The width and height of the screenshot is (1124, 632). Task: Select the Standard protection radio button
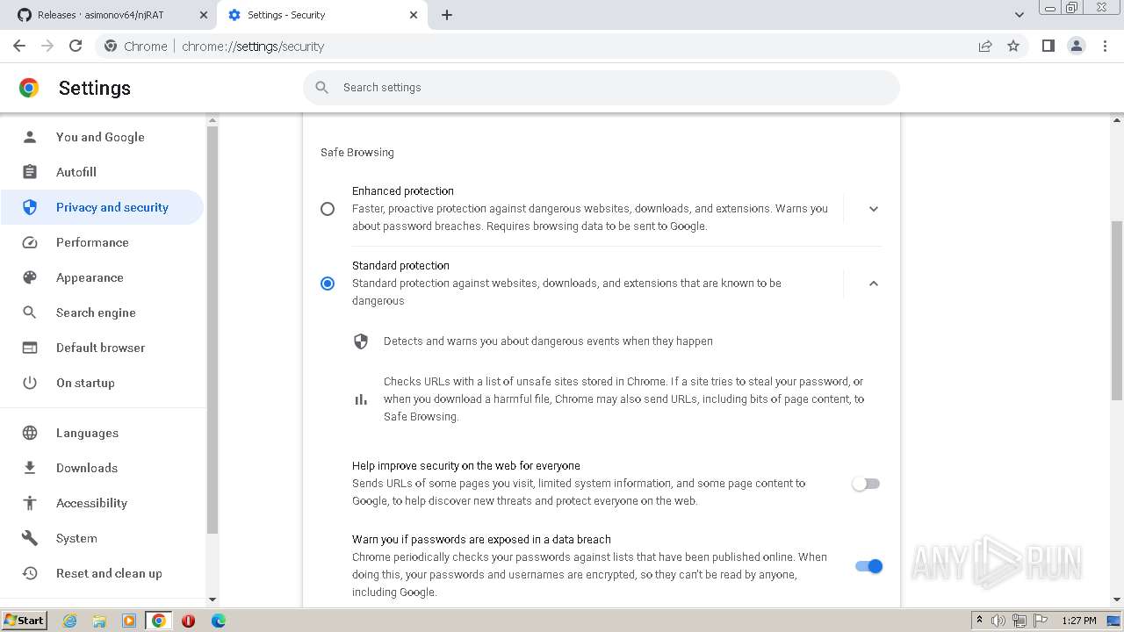coord(328,284)
